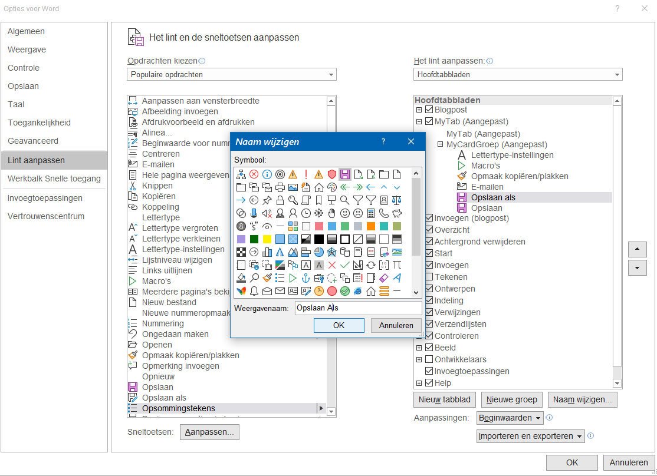
Task: Select the piggy bank symbol
Action: tap(397, 213)
